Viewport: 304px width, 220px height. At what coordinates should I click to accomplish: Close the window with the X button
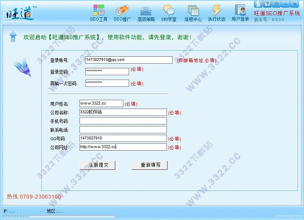click(295, 4)
